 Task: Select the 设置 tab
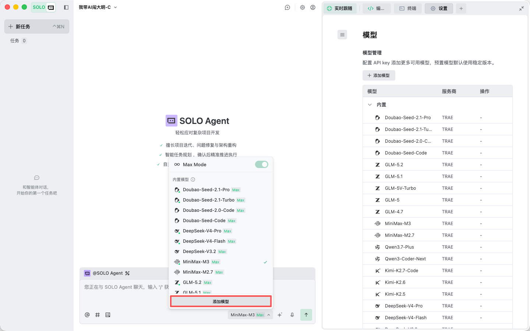[x=439, y=8]
